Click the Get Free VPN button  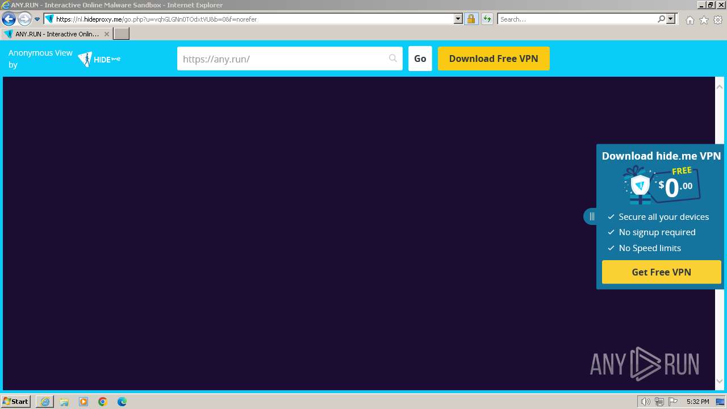tap(662, 272)
